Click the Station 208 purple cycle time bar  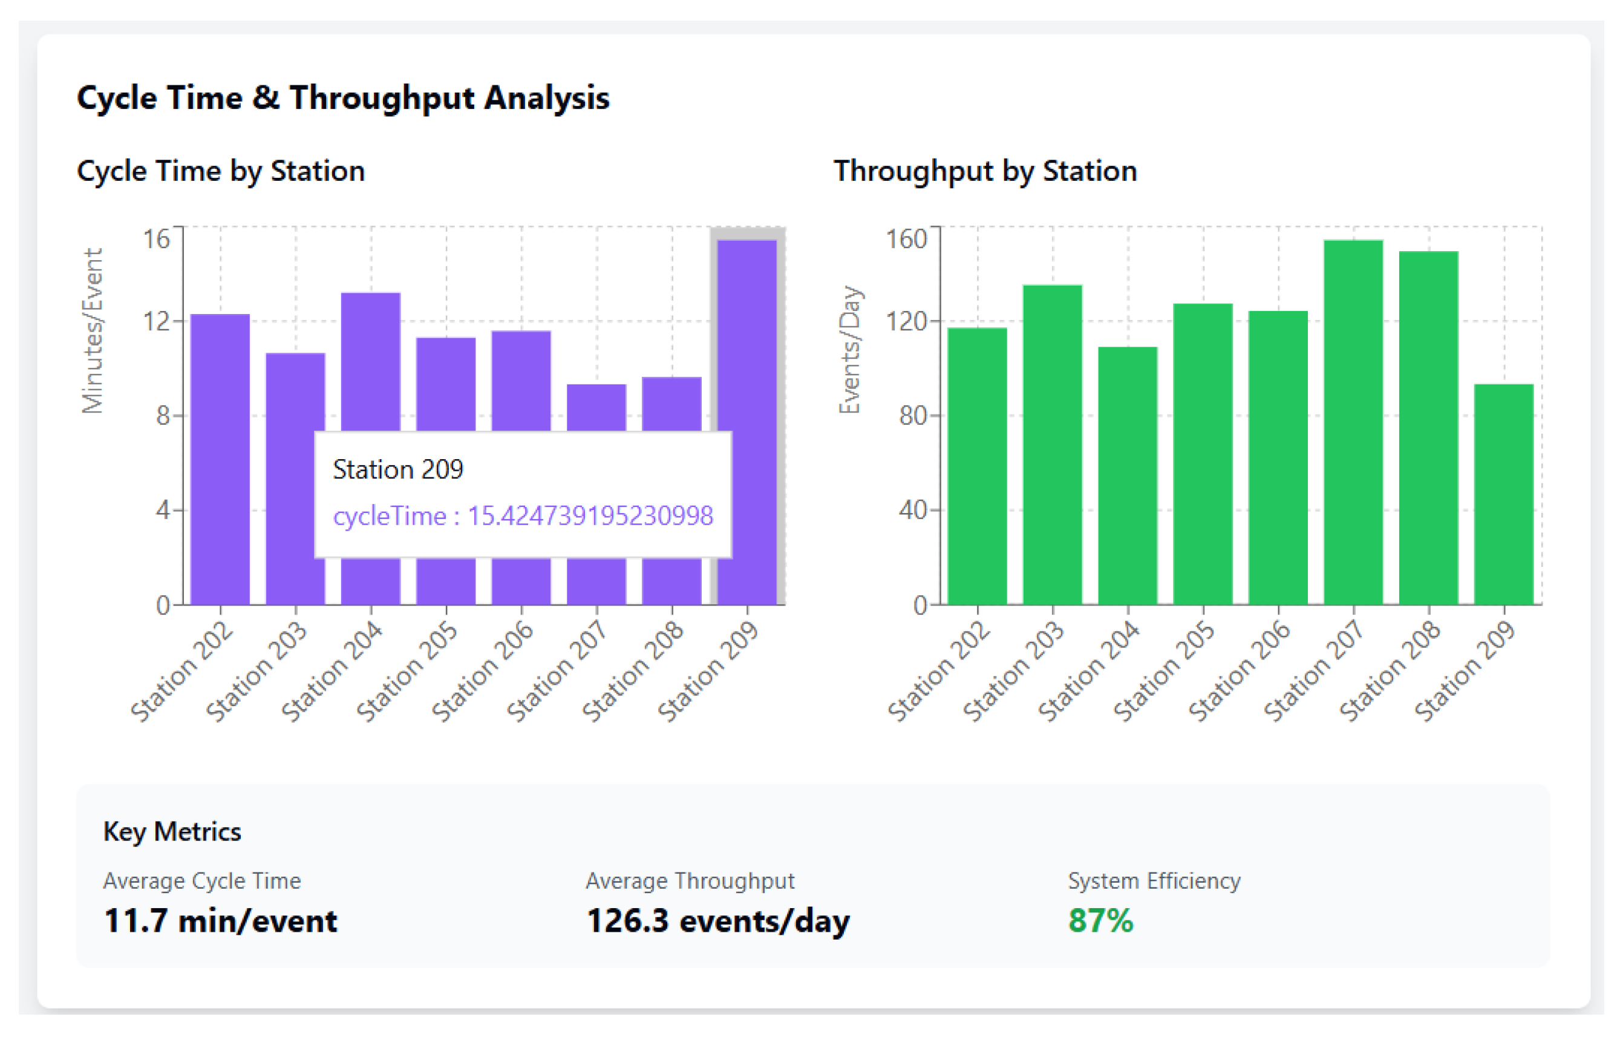click(672, 404)
